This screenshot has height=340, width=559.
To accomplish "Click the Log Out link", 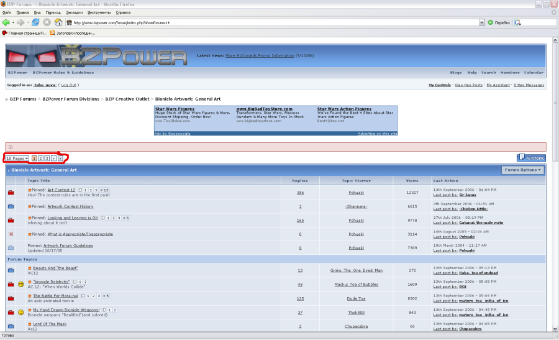I will click(68, 85).
